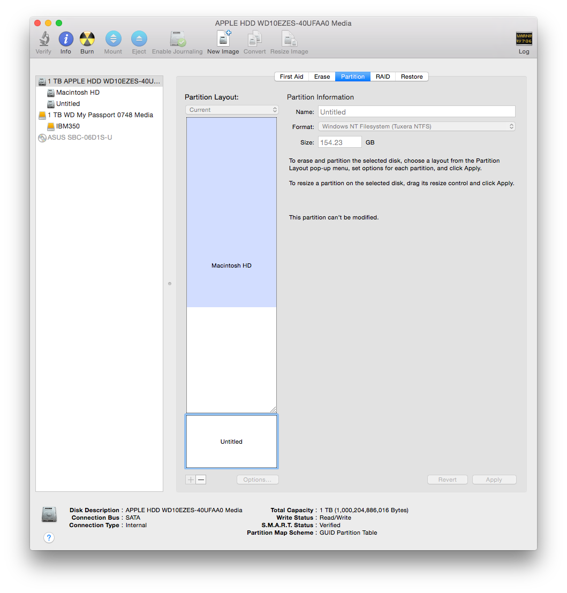Click the Revert button
Screen dimensions: 567x593
point(448,480)
